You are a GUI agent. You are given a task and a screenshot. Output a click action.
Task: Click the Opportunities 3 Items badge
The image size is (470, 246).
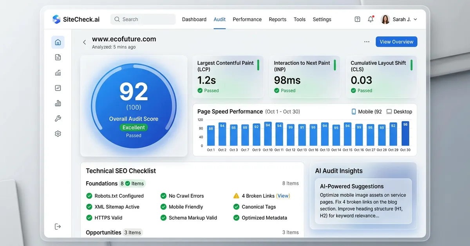pos(133,232)
